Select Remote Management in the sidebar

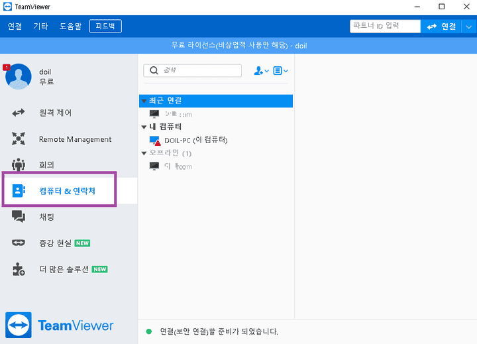(x=75, y=139)
